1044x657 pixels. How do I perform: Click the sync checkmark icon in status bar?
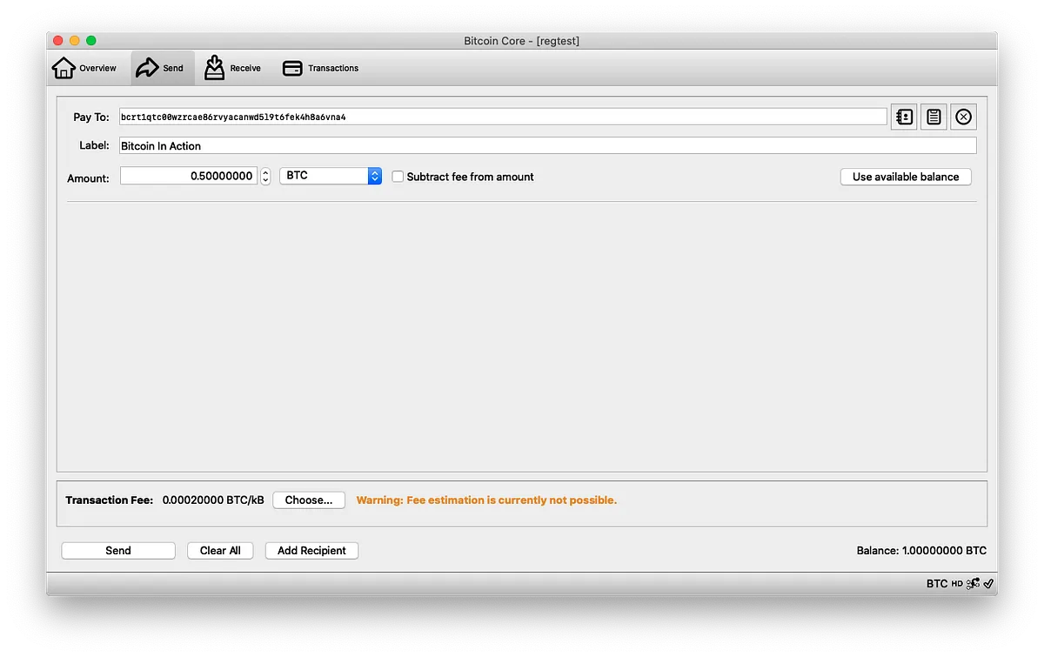pos(987,583)
